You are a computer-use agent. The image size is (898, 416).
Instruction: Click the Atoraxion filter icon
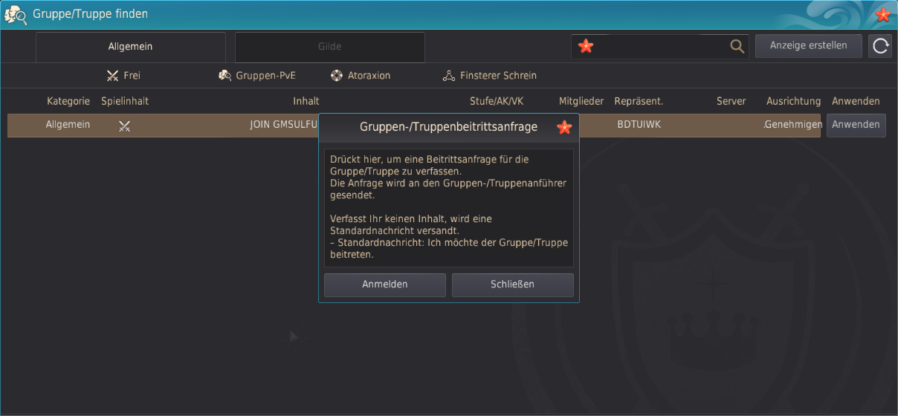tap(336, 76)
